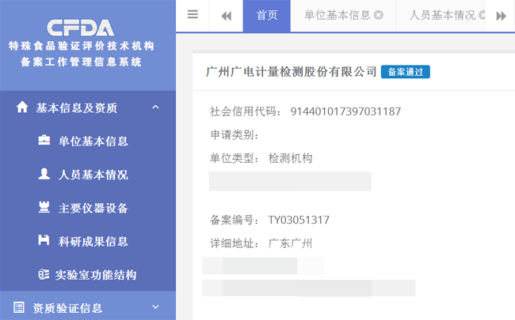Collapse the 基本信息及资质 section chevron
This screenshot has width=515, height=320.
click(x=155, y=107)
